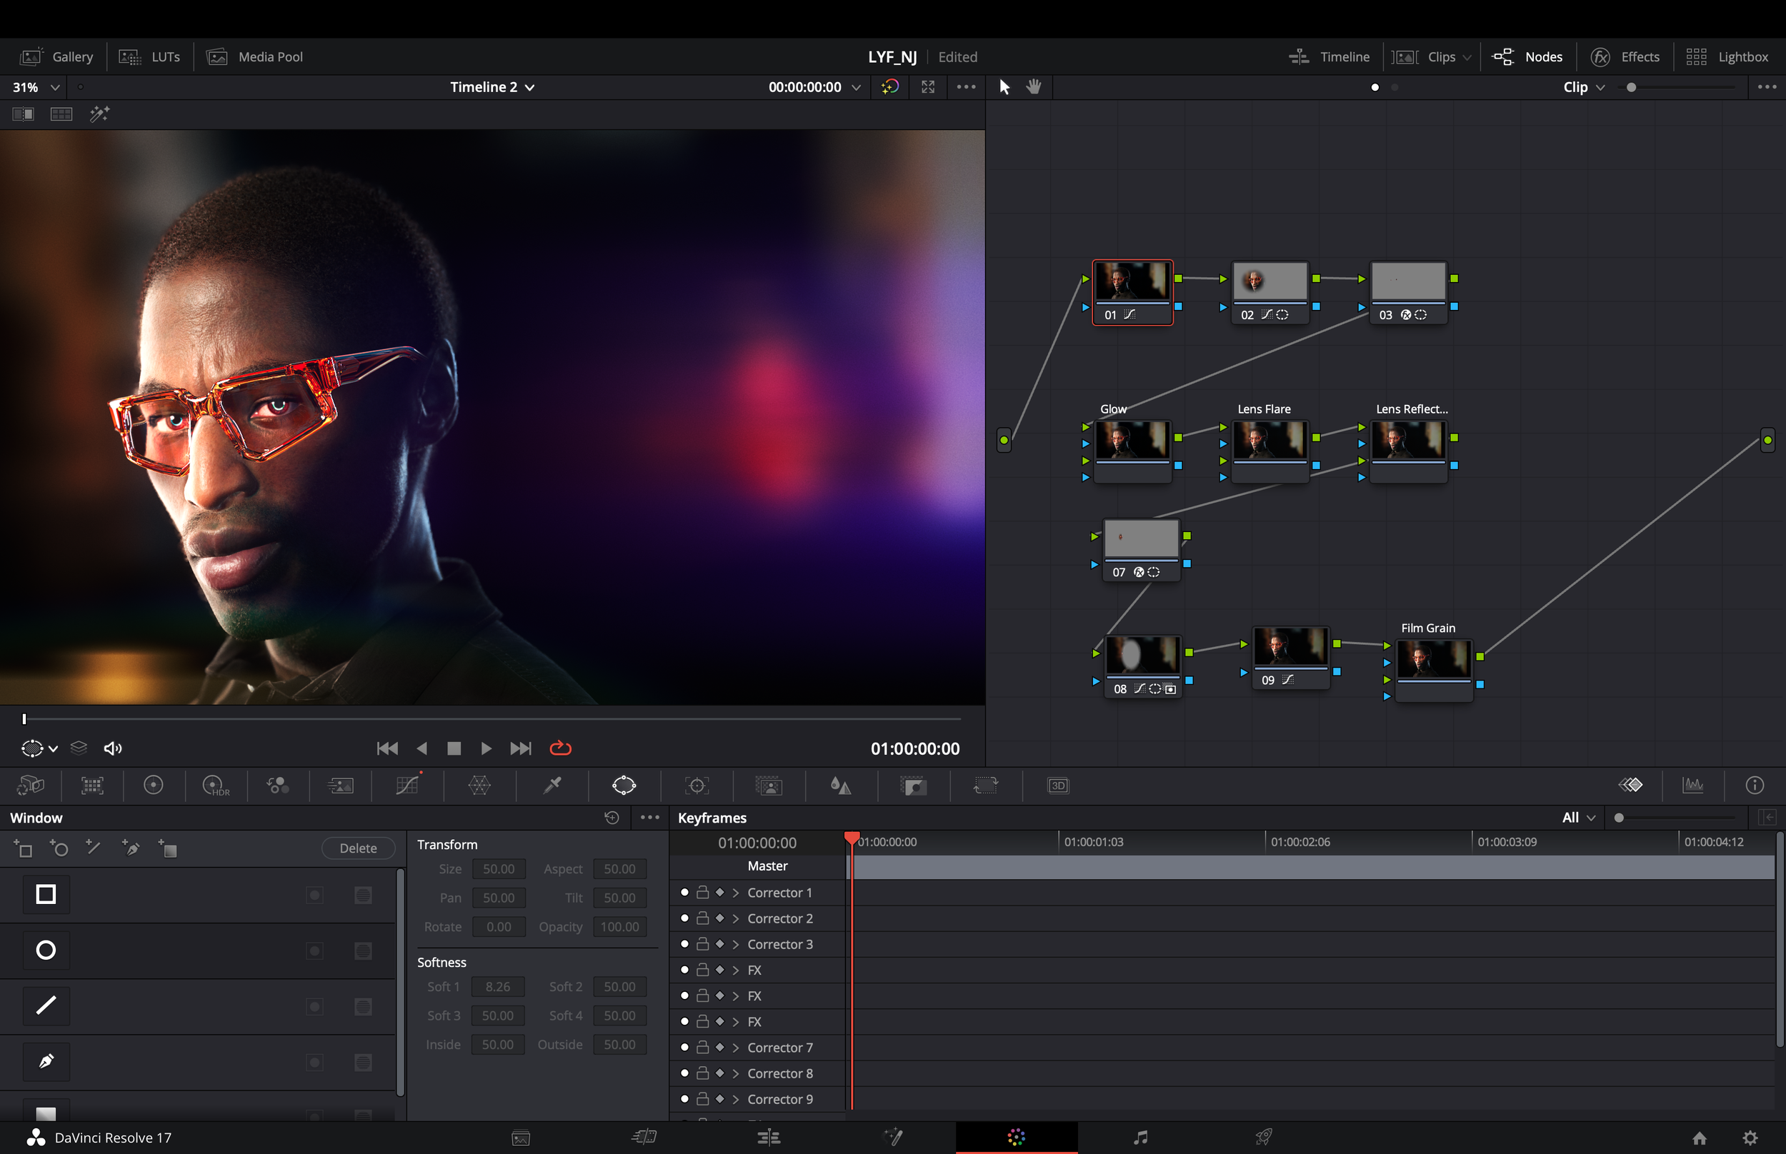Toggle loop playback on
This screenshot has width=1786, height=1154.
point(560,748)
